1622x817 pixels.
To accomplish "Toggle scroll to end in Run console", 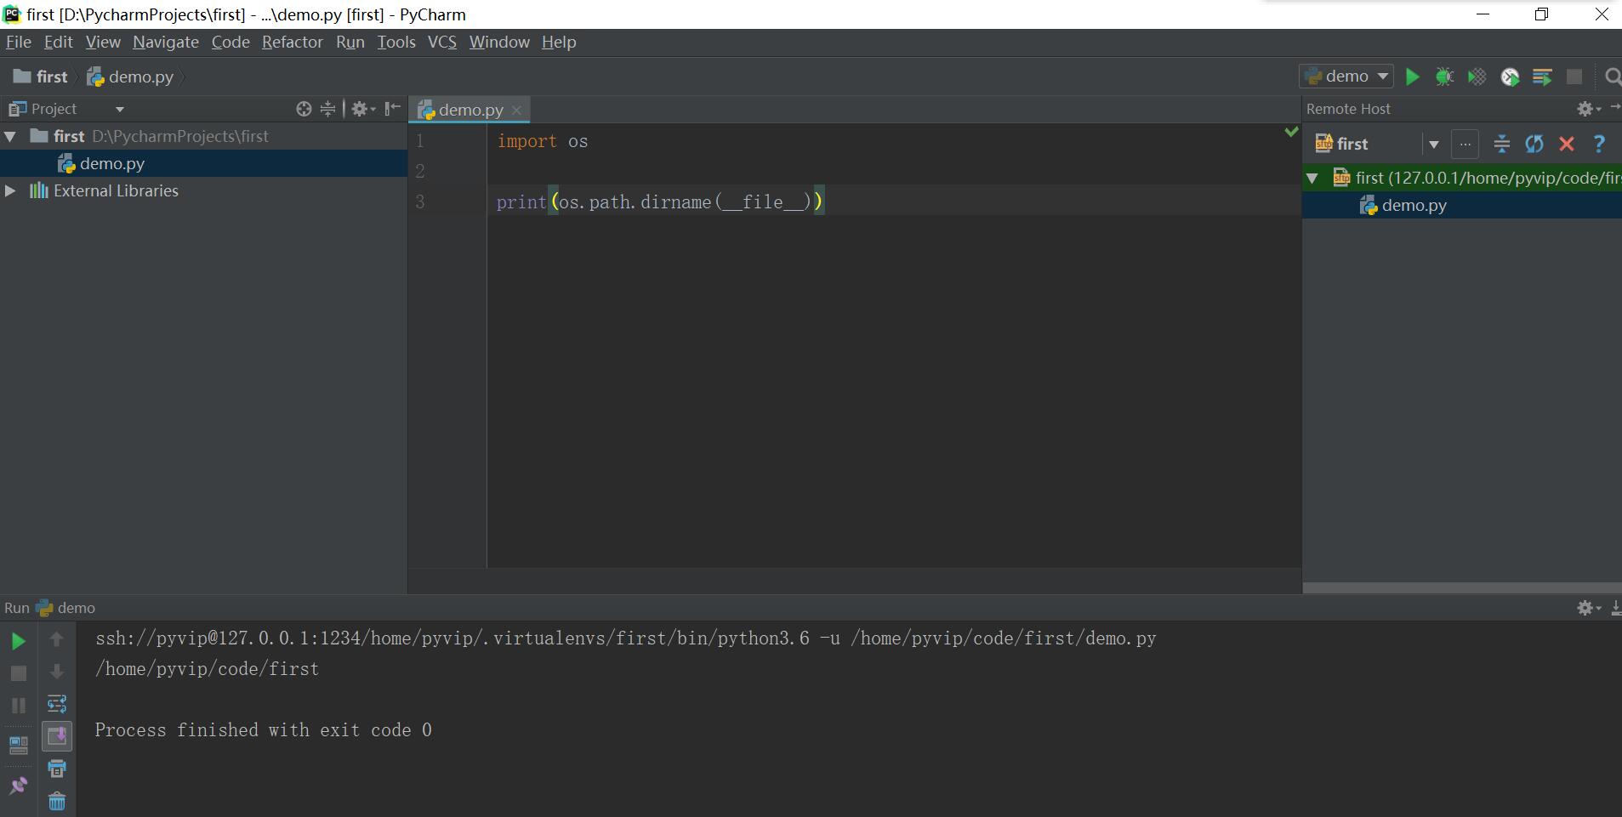I will [57, 736].
